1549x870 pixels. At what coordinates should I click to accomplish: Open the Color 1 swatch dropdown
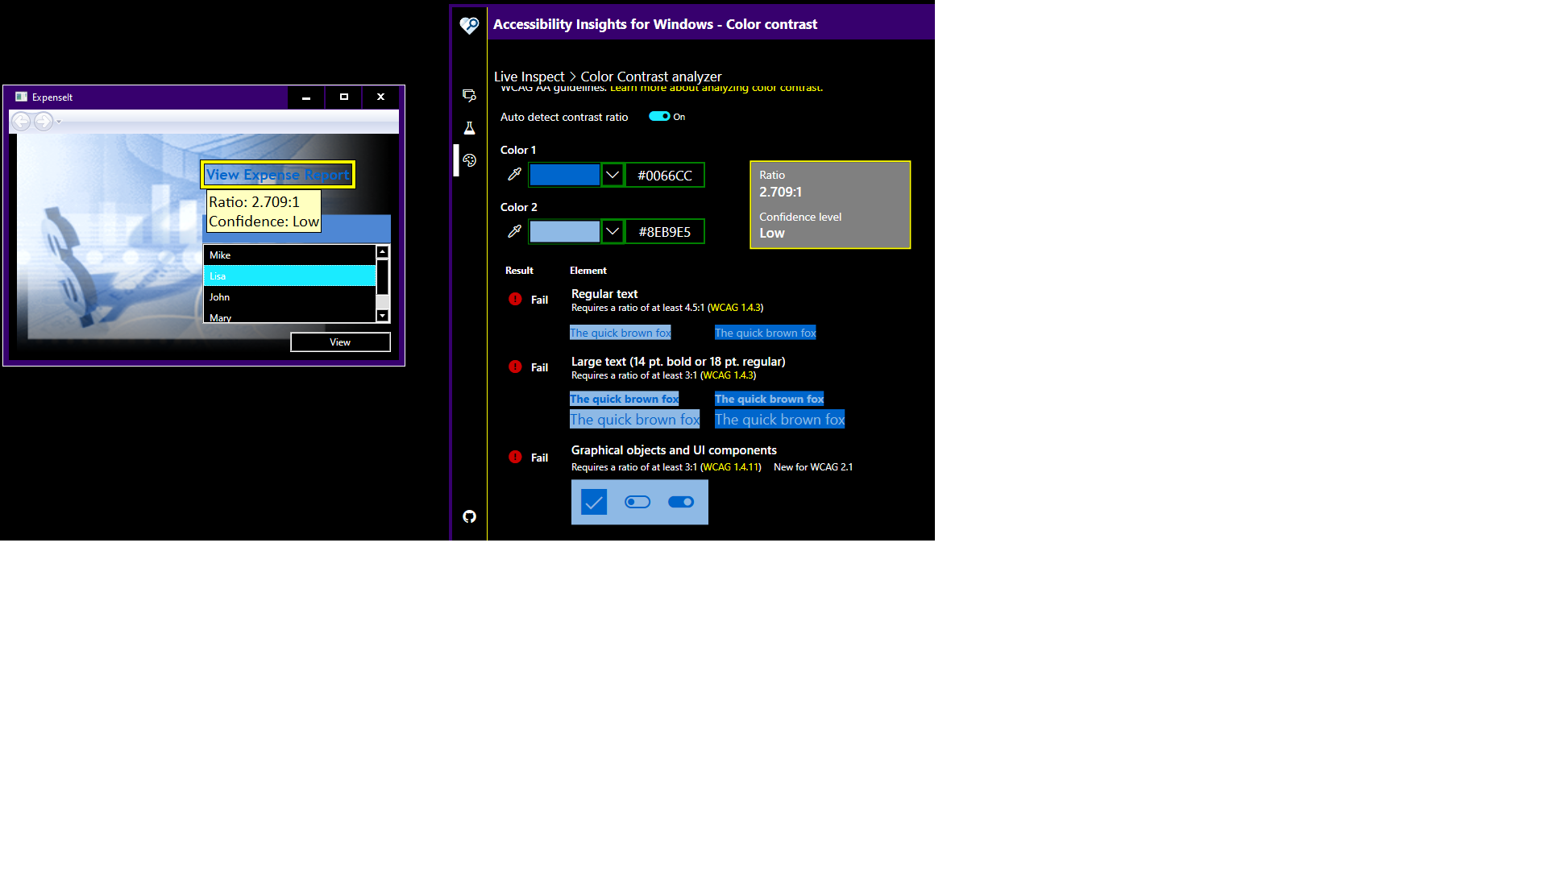pyautogui.click(x=612, y=175)
